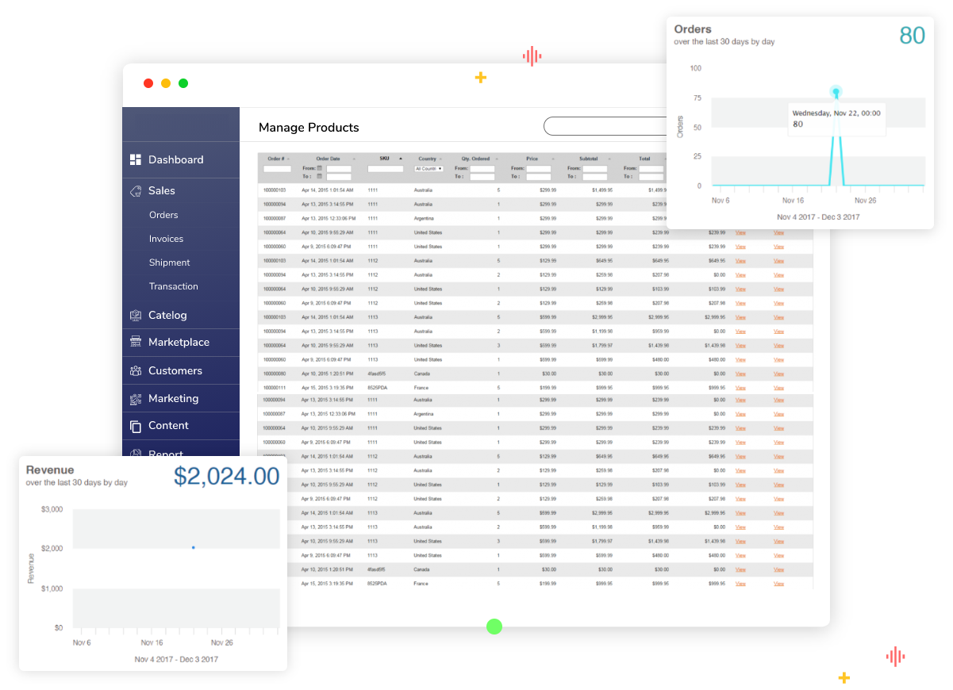Click the Marketplace storefront icon

pos(135,343)
